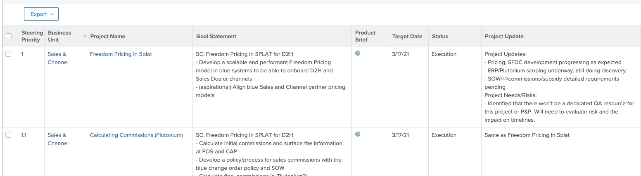Open the Export dropdown
The height and width of the screenshot is (176, 641).
pyautogui.click(x=41, y=14)
